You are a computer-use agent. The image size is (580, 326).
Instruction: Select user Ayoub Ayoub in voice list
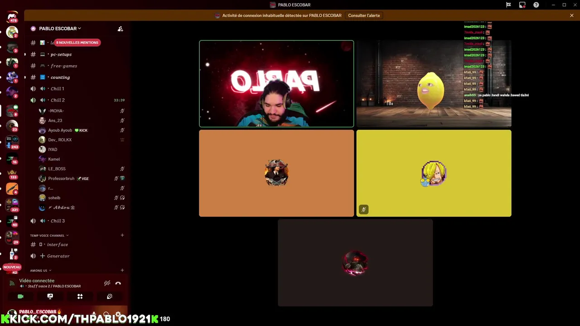click(82, 130)
